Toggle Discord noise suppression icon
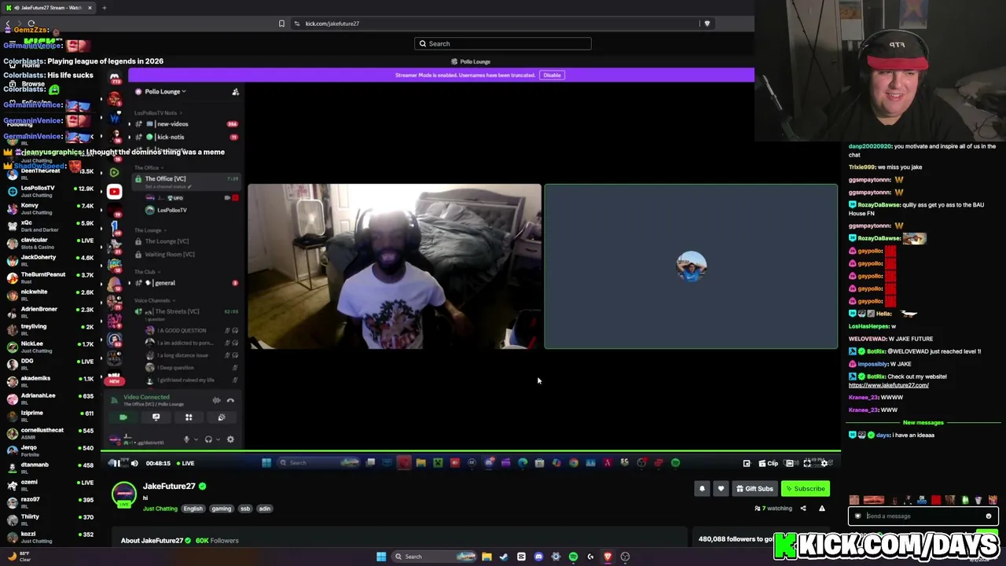The height and width of the screenshot is (566, 1006). pyautogui.click(x=216, y=401)
